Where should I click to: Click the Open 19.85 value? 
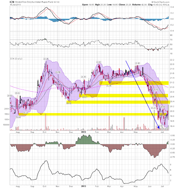[88, 5]
